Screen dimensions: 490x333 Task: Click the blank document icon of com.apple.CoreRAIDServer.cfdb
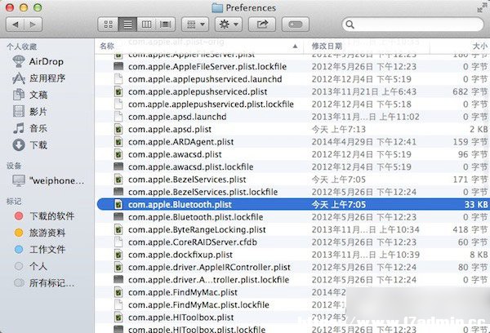click(x=118, y=242)
